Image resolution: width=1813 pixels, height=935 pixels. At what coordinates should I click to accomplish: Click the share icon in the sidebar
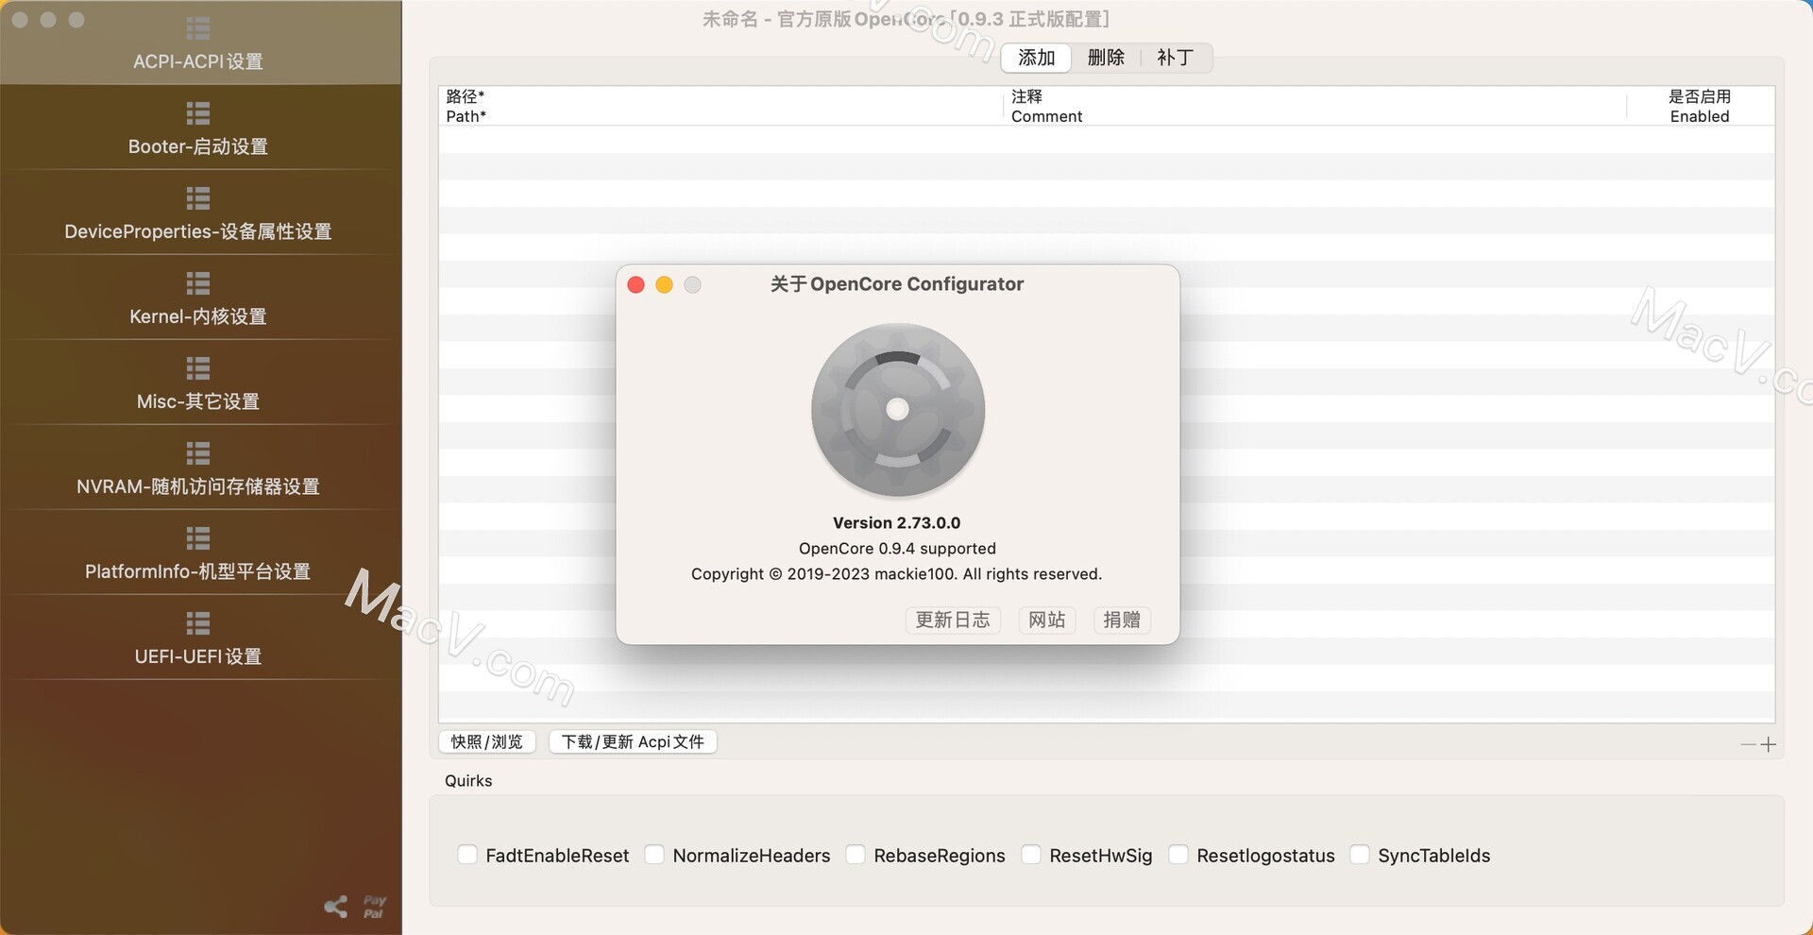click(336, 907)
